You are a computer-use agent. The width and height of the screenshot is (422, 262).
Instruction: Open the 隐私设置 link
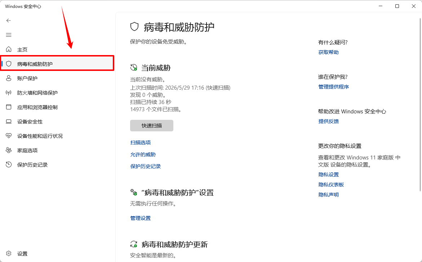pos(328,175)
